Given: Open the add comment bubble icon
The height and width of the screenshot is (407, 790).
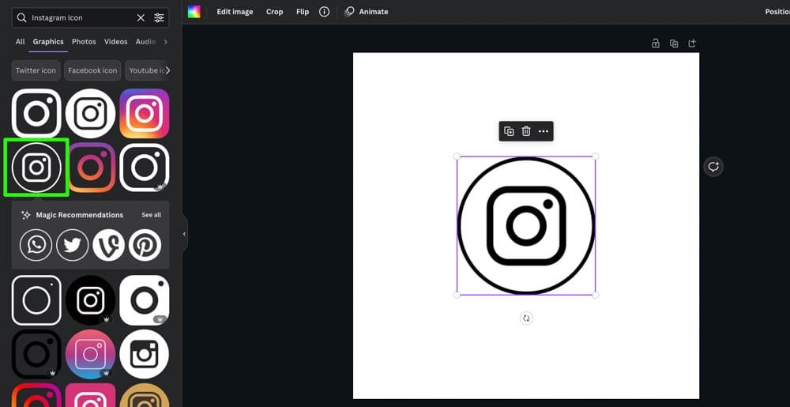Looking at the screenshot, I should pos(713,167).
